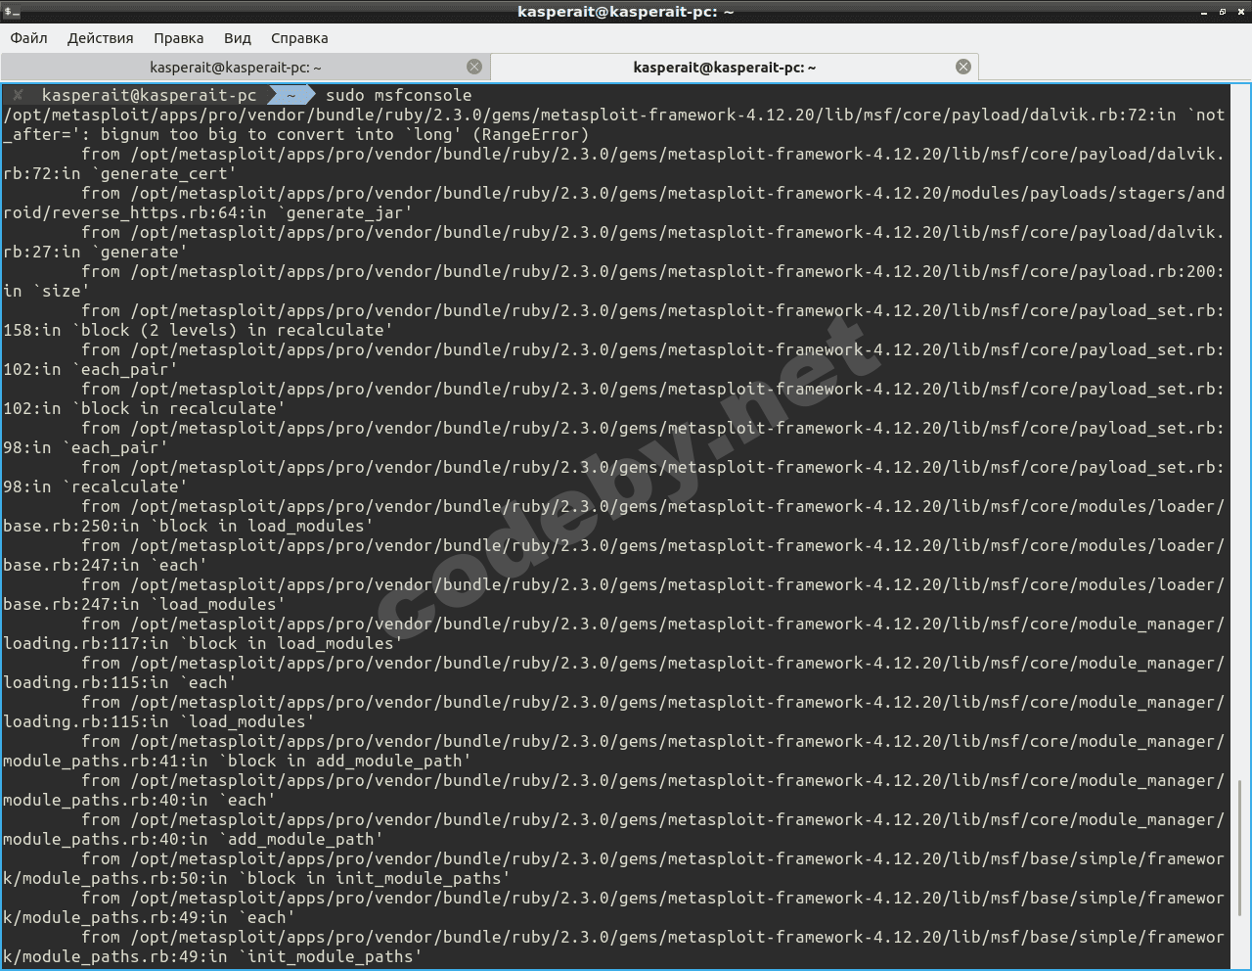Open the Правка menu
Screen dimensions: 1252x971
point(178,38)
